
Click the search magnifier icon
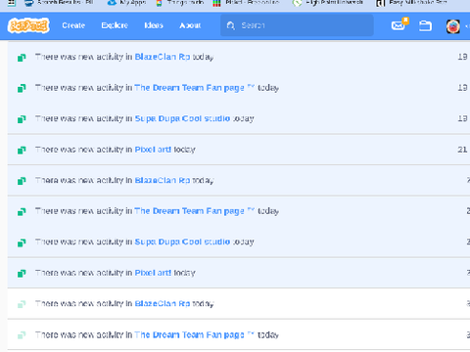(231, 25)
